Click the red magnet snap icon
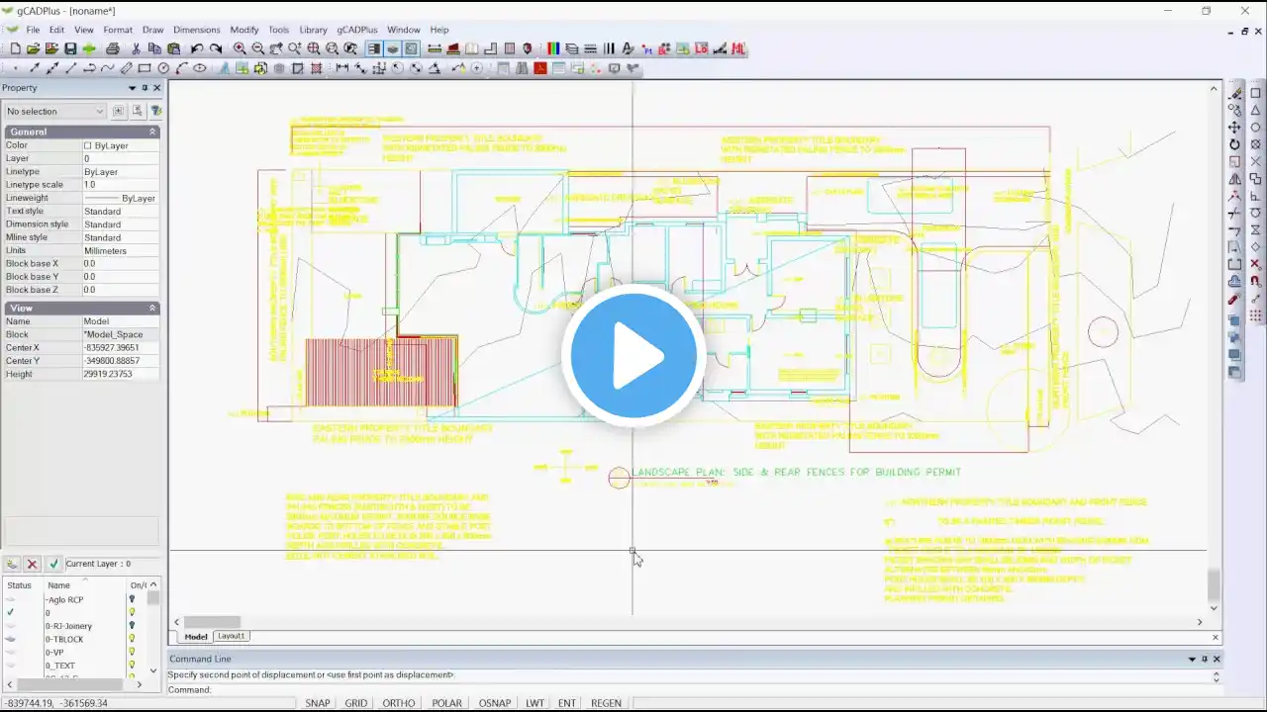The width and height of the screenshot is (1267, 712). (1256, 281)
